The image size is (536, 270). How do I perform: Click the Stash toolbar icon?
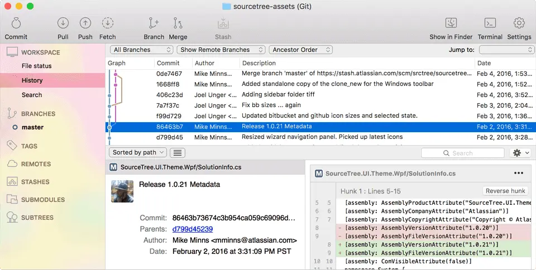pos(223,23)
